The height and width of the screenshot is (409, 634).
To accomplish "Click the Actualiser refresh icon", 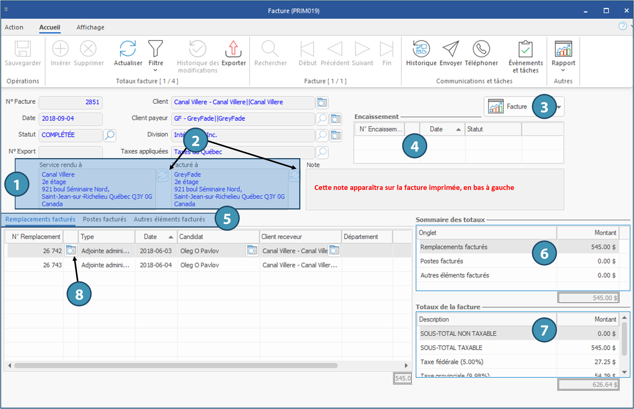I will (128, 49).
